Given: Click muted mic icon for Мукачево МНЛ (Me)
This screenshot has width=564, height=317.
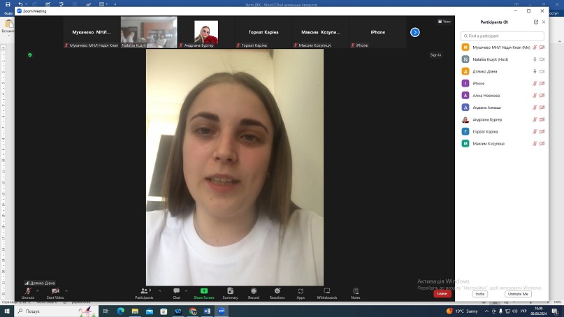Looking at the screenshot, I should point(535,47).
